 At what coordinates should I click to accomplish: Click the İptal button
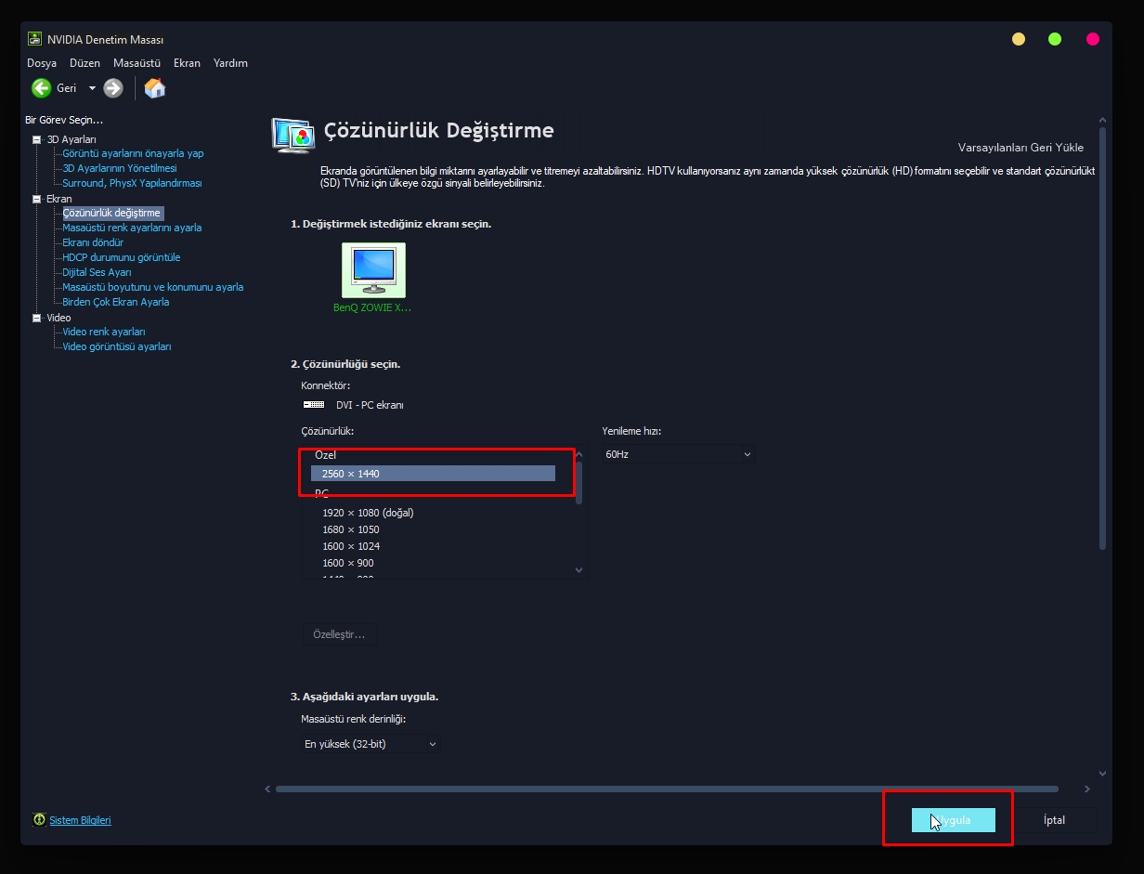tap(1054, 820)
